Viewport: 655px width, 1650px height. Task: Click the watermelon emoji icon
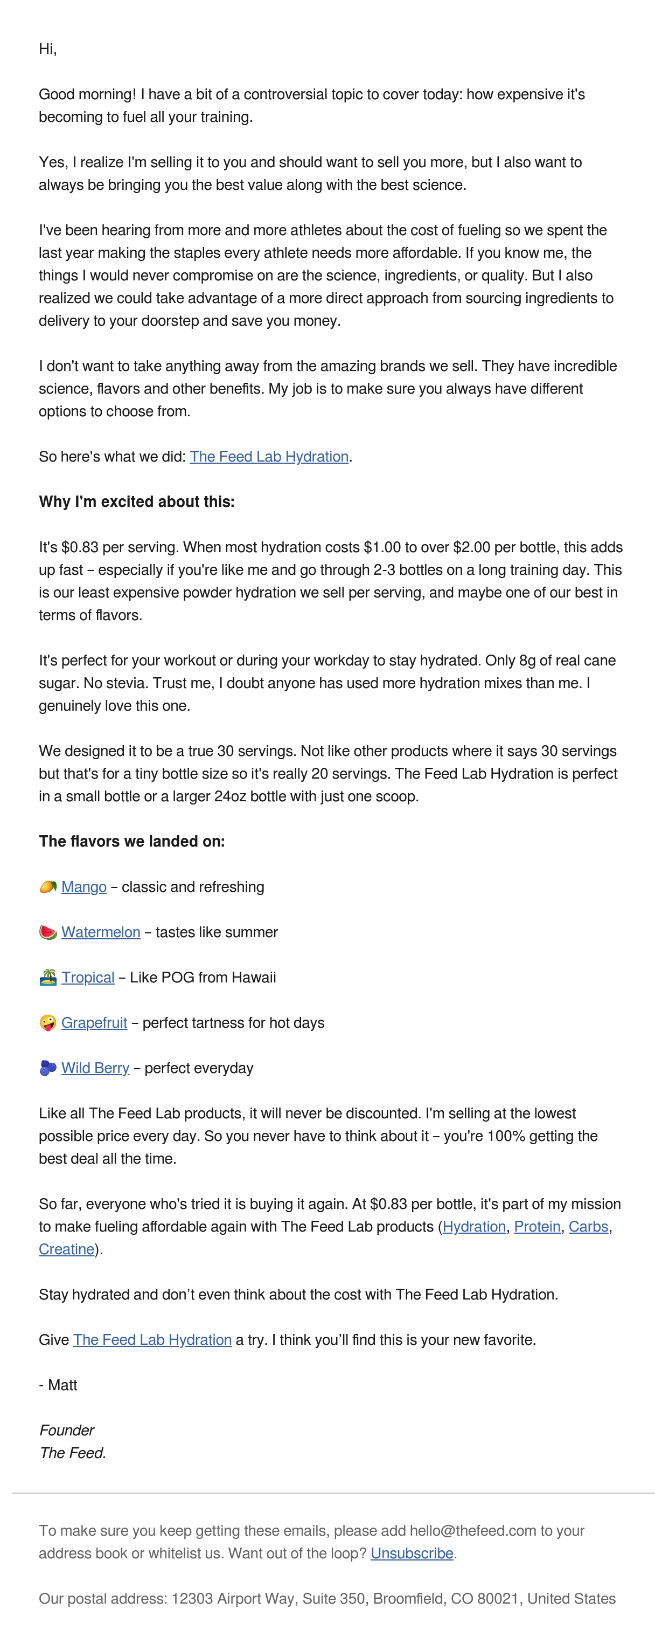(x=48, y=932)
